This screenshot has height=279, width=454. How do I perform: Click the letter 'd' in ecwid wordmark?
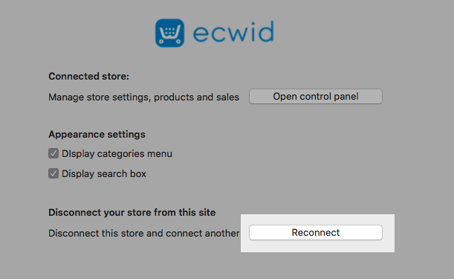(x=266, y=31)
